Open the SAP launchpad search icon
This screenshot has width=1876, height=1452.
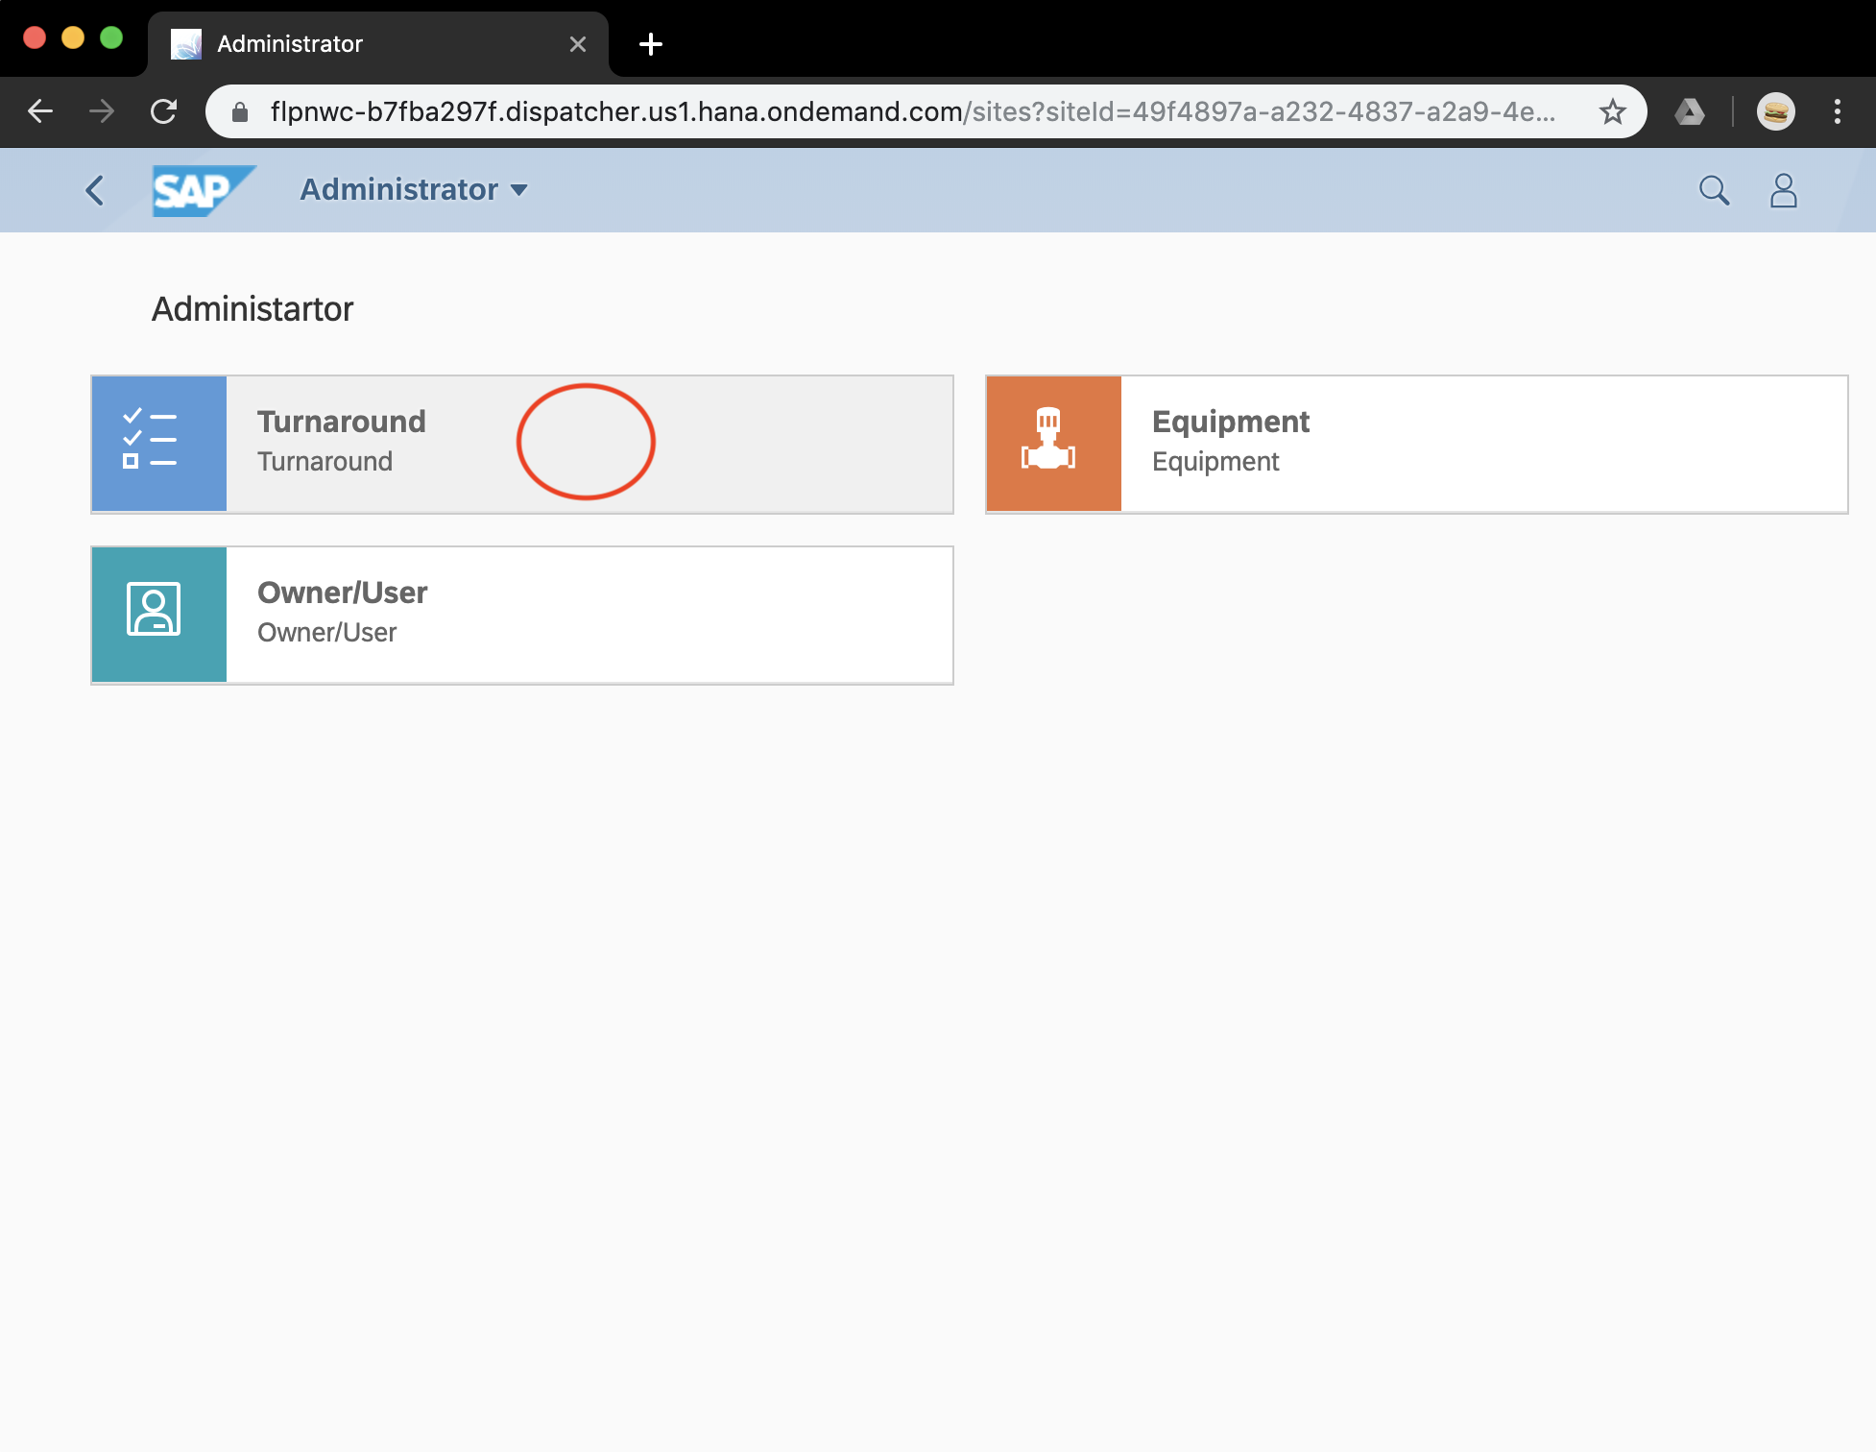(x=1713, y=190)
